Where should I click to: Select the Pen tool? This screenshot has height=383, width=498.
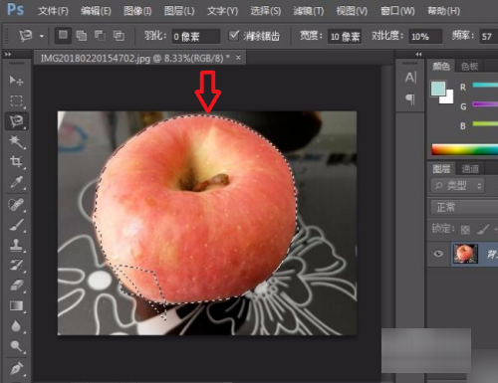16,369
